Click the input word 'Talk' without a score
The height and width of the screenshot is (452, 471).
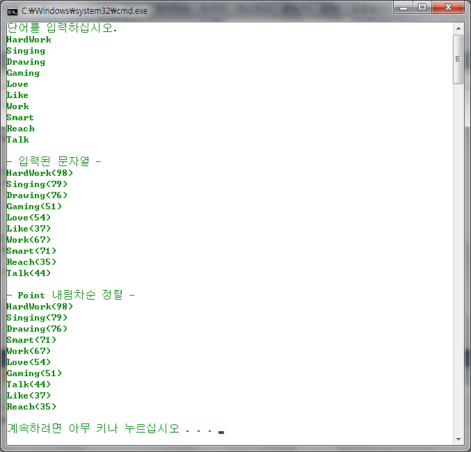coord(18,140)
